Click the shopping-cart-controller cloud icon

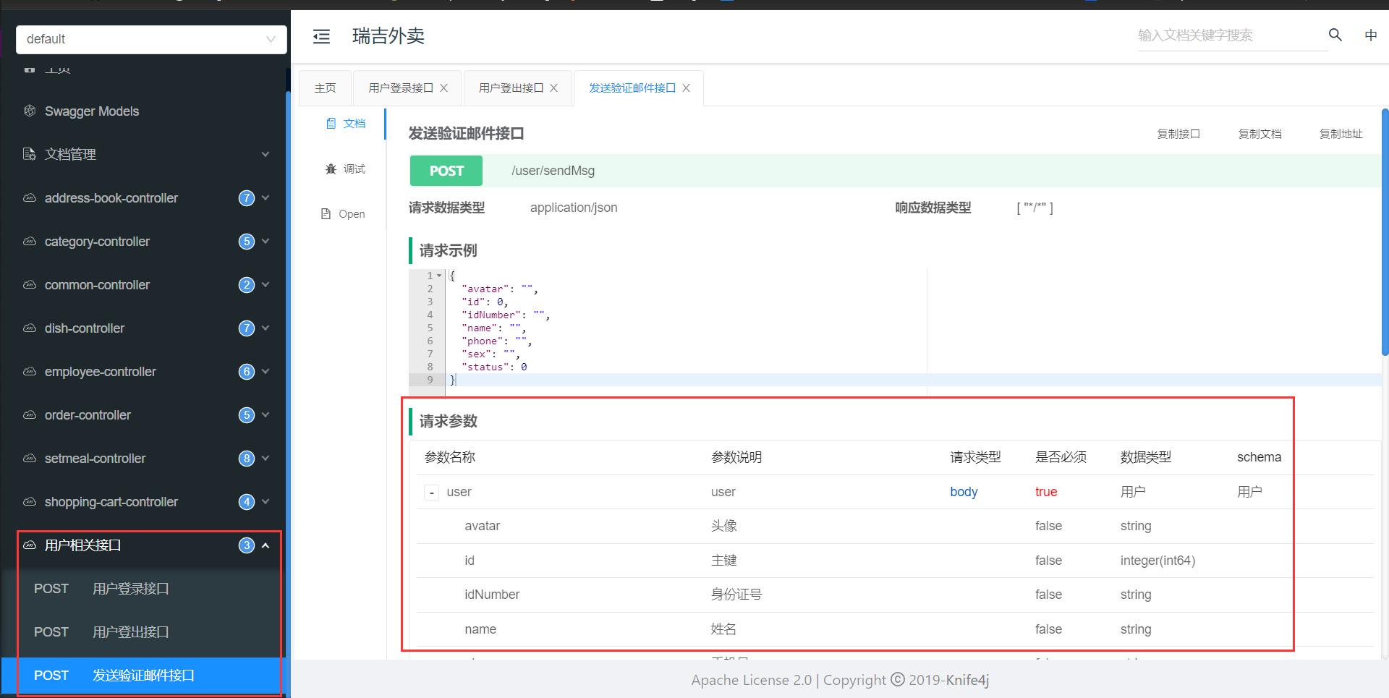(30, 501)
